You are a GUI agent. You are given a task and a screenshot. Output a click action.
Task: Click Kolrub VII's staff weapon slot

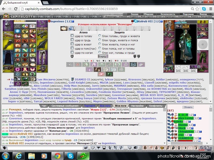169,44
